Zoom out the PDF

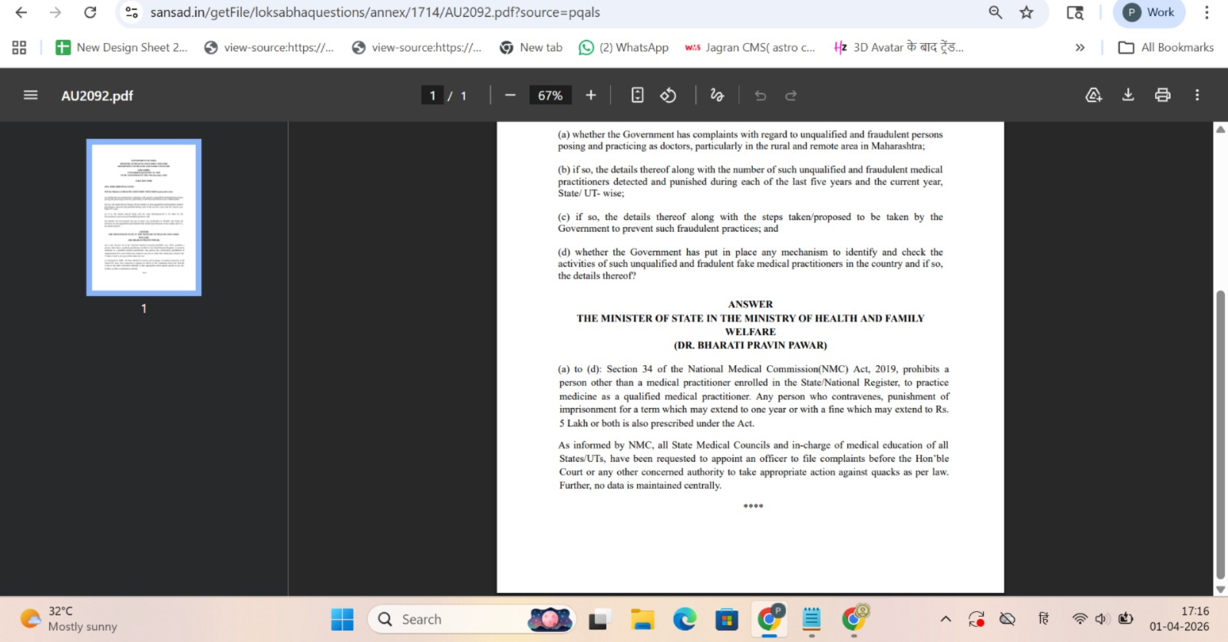click(x=510, y=95)
